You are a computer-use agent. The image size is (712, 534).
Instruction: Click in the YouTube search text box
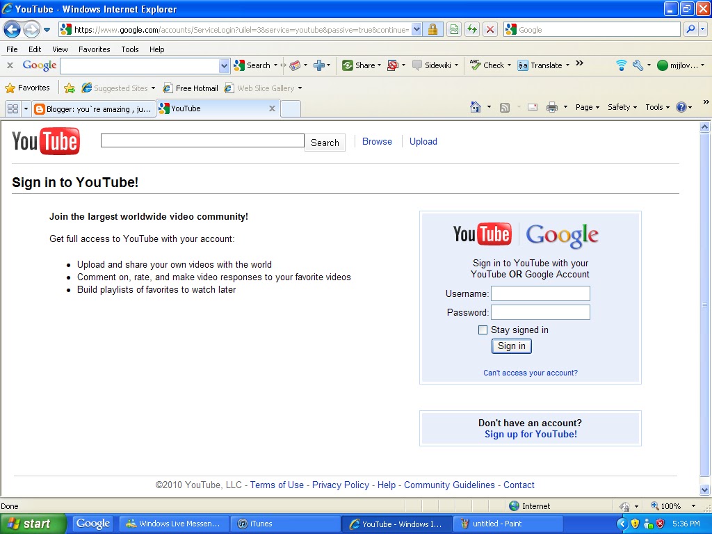202,140
